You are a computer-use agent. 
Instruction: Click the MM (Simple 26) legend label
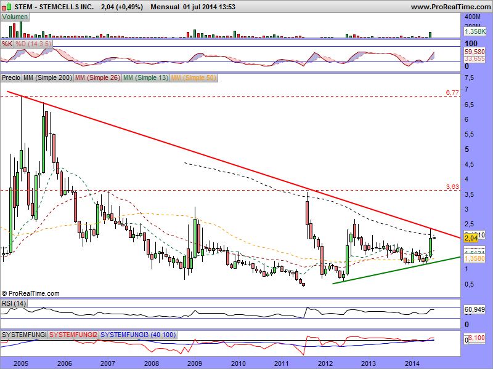97,77
